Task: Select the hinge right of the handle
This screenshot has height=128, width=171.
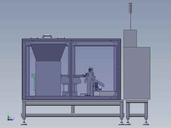Action: pos(61,38)
